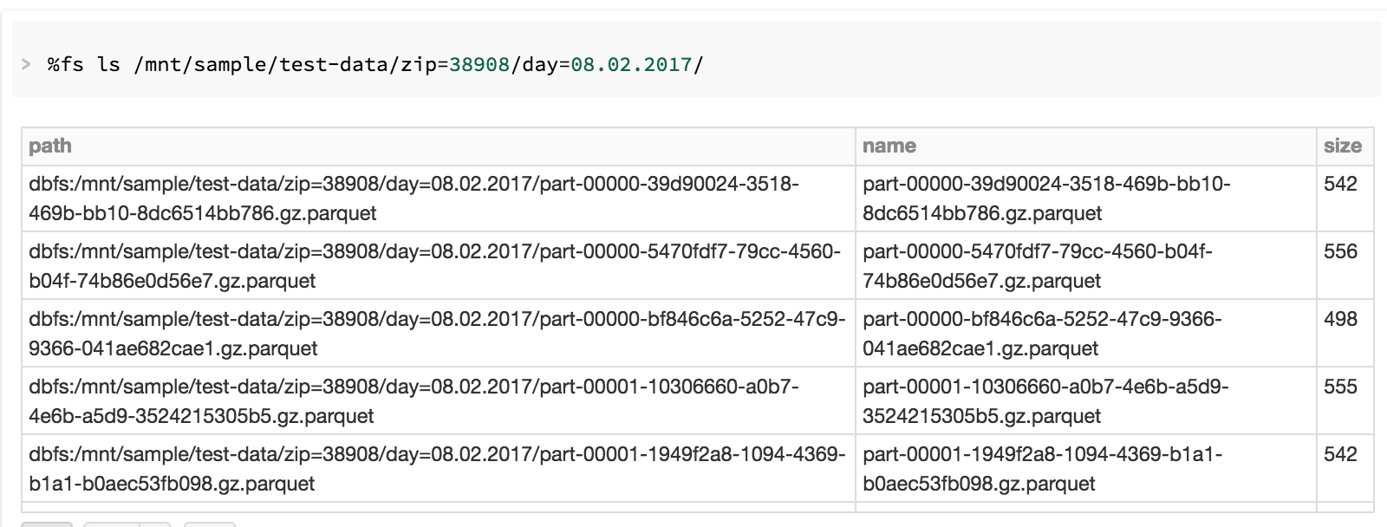Select the path cell ending 74b86e0d56e7.gz.parquet
This screenshot has height=527, width=1387.
pos(433,266)
